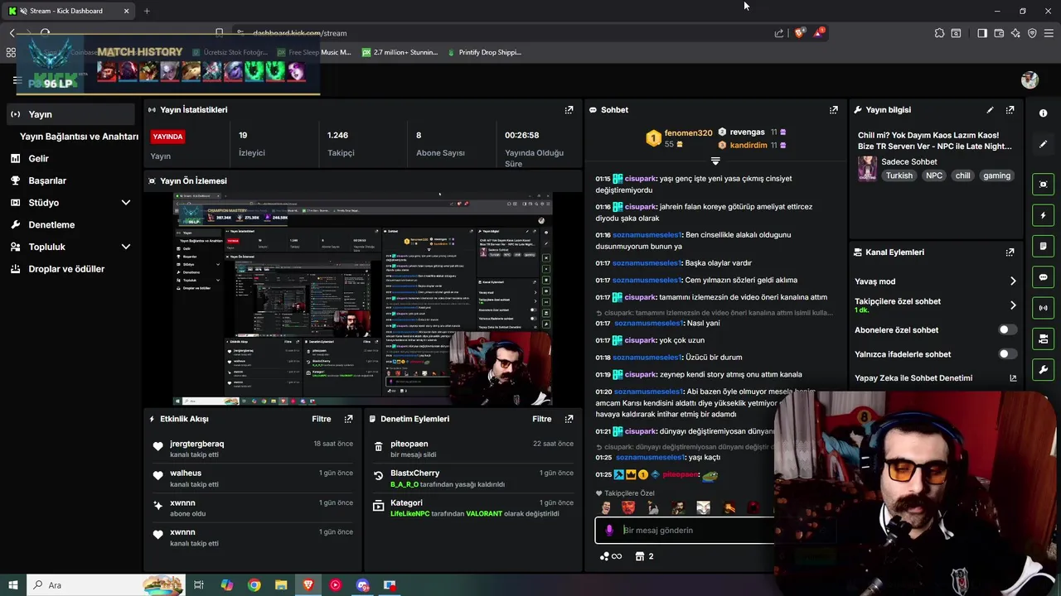The height and width of the screenshot is (596, 1061).
Task: Open the channel points infinity icon below chat
Action: click(610, 556)
